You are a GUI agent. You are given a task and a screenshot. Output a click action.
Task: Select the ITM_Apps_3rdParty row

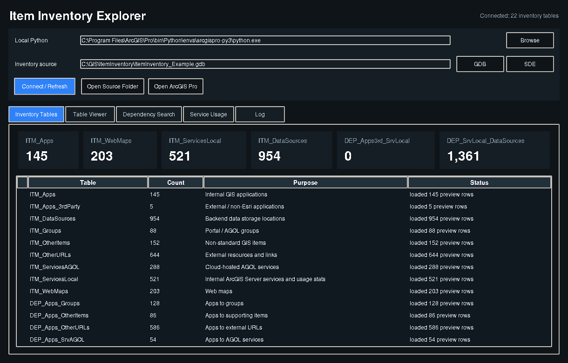point(284,207)
